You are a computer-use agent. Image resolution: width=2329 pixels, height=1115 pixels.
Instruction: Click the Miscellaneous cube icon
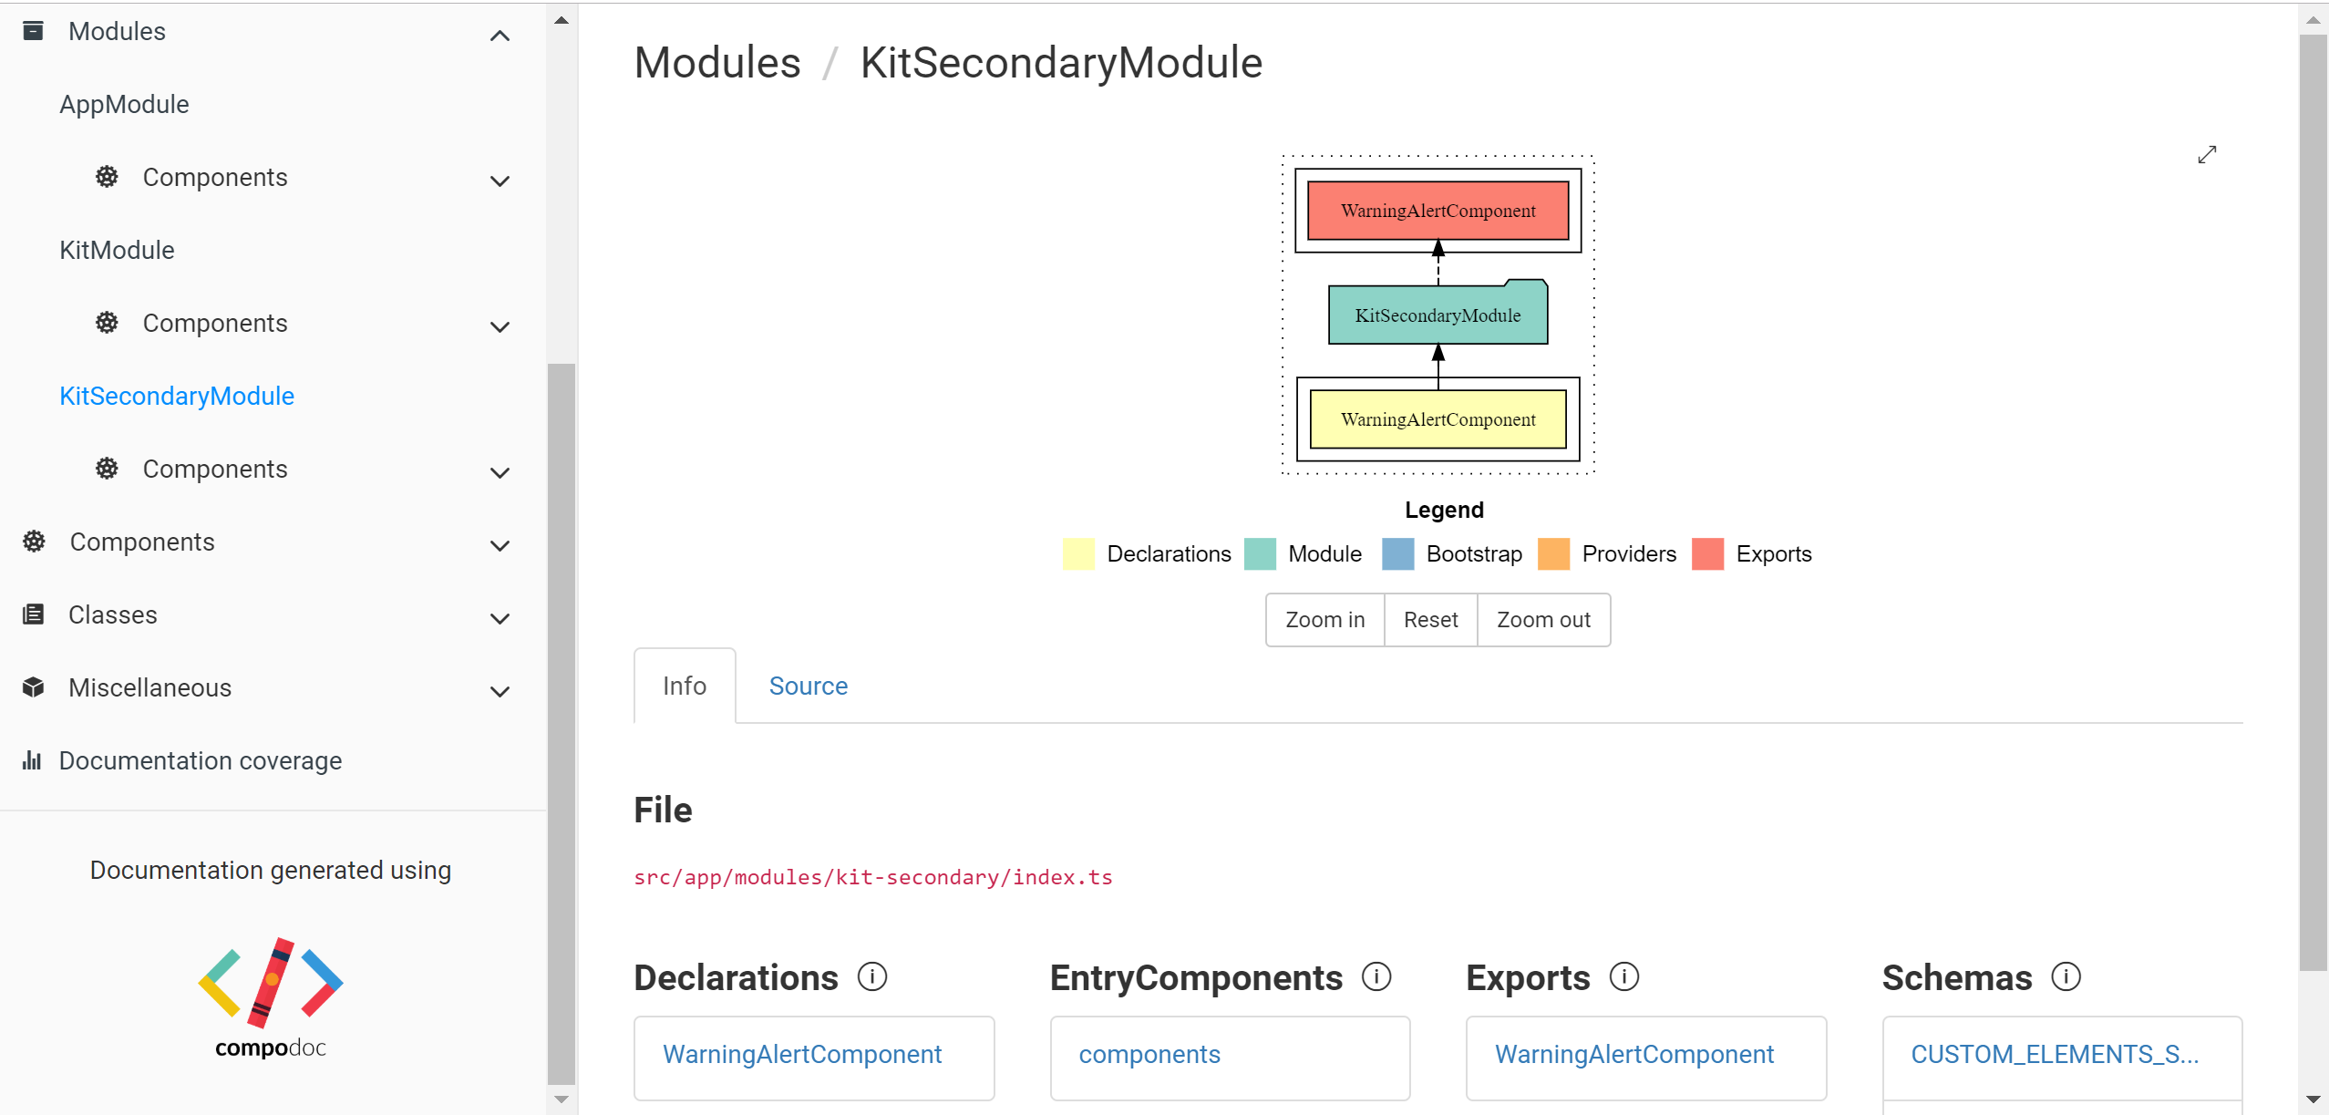tap(33, 687)
